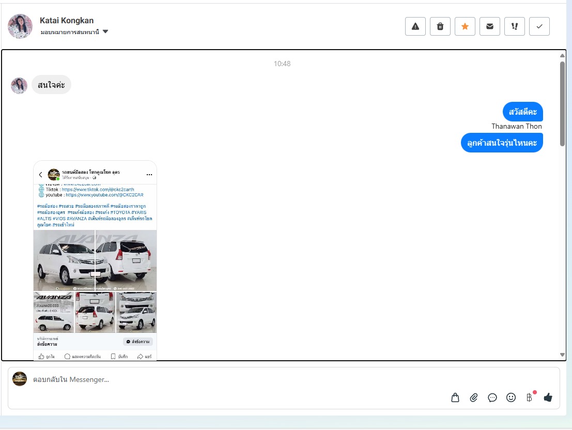
Task: Open assign conversation dropdown arrow
Action: point(105,32)
